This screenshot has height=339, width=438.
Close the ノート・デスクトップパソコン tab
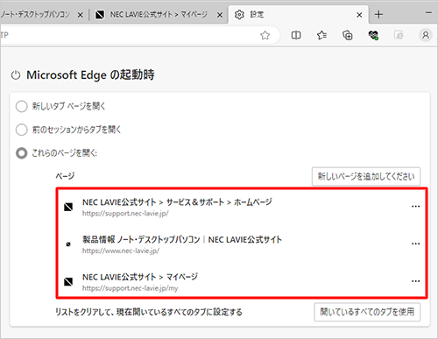pyautogui.click(x=80, y=15)
